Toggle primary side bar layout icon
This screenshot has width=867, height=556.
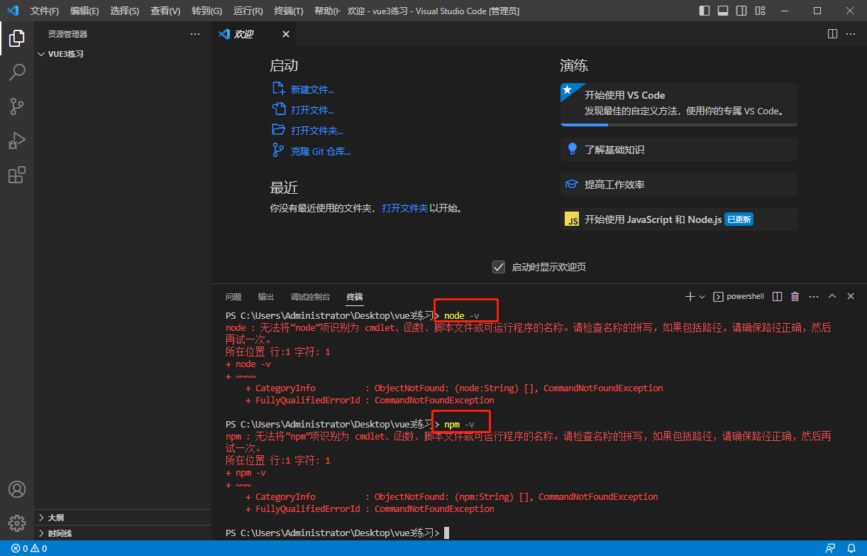click(x=705, y=11)
